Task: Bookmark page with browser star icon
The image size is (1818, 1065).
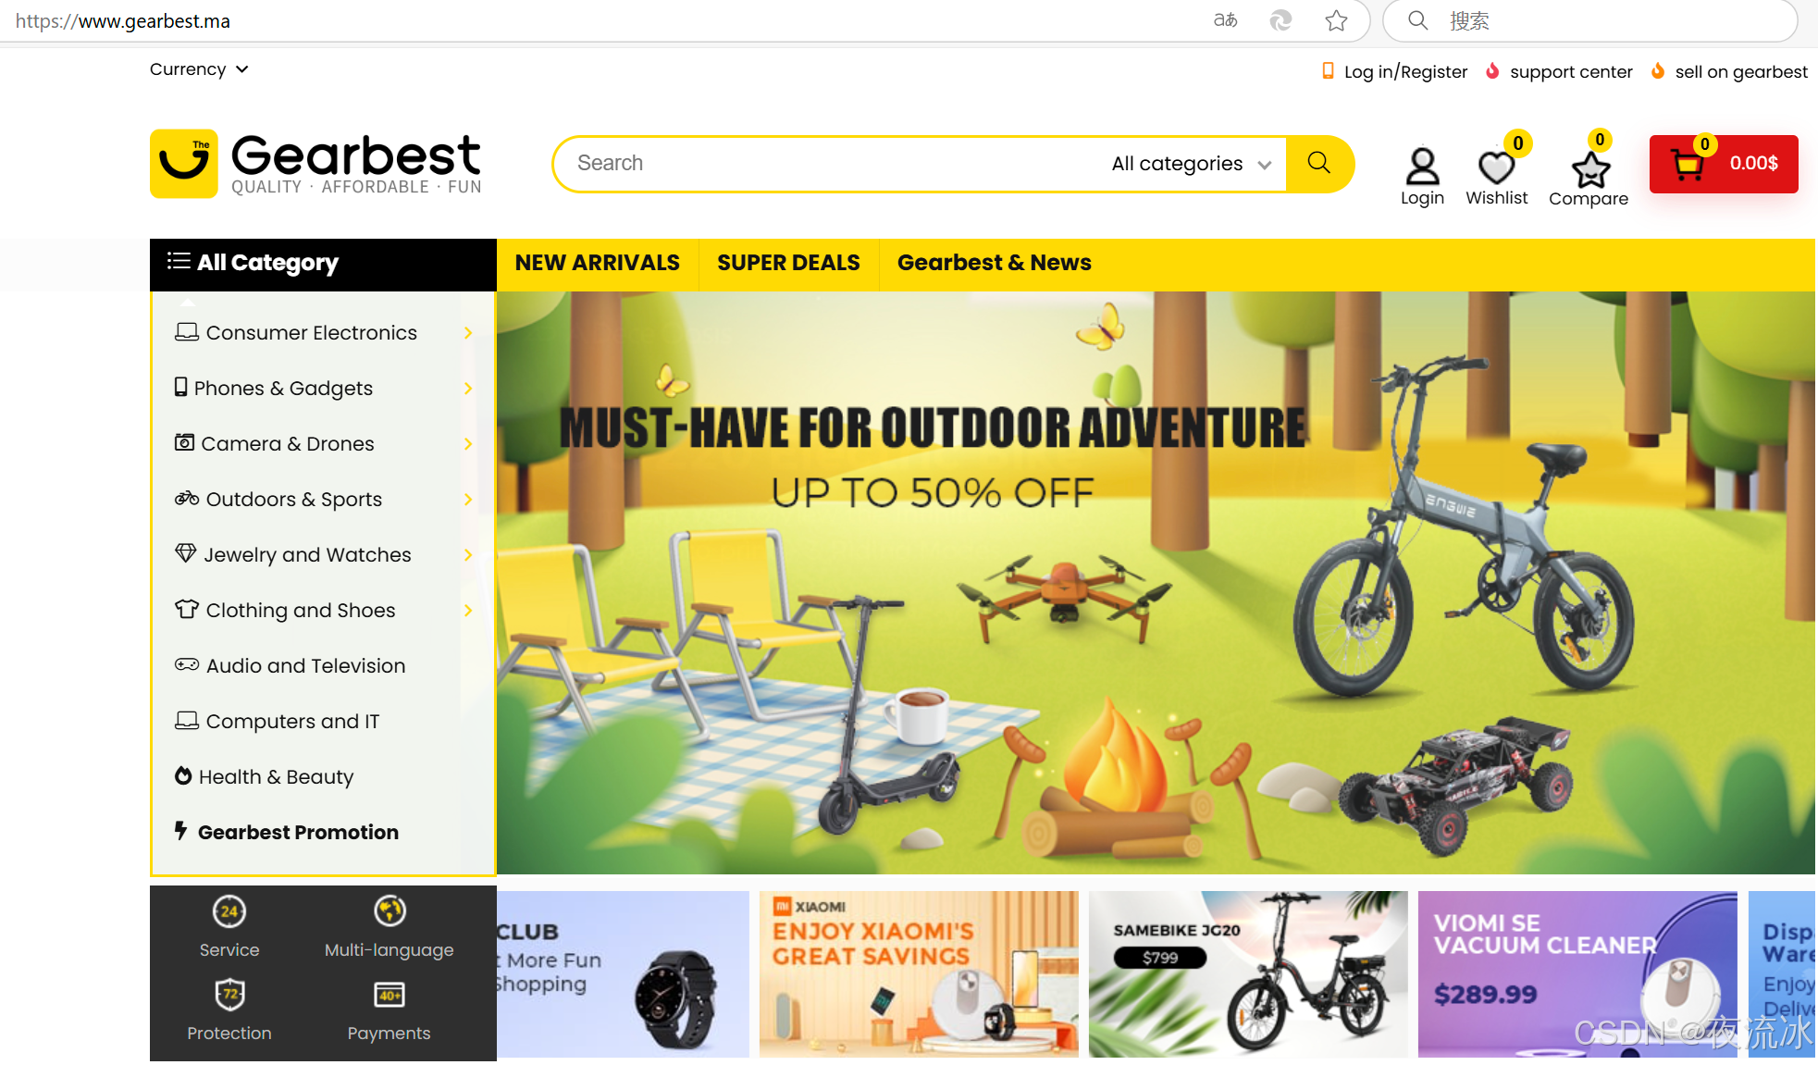Action: pyautogui.click(x=1336, y=20)
